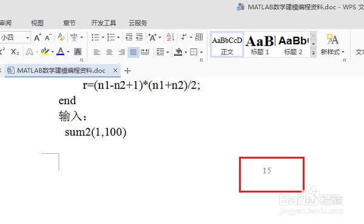Viewport: 364px width, 224px height.
Task: Expand phonetic guide dropdown arrow
Action: (x=82, y=38)
